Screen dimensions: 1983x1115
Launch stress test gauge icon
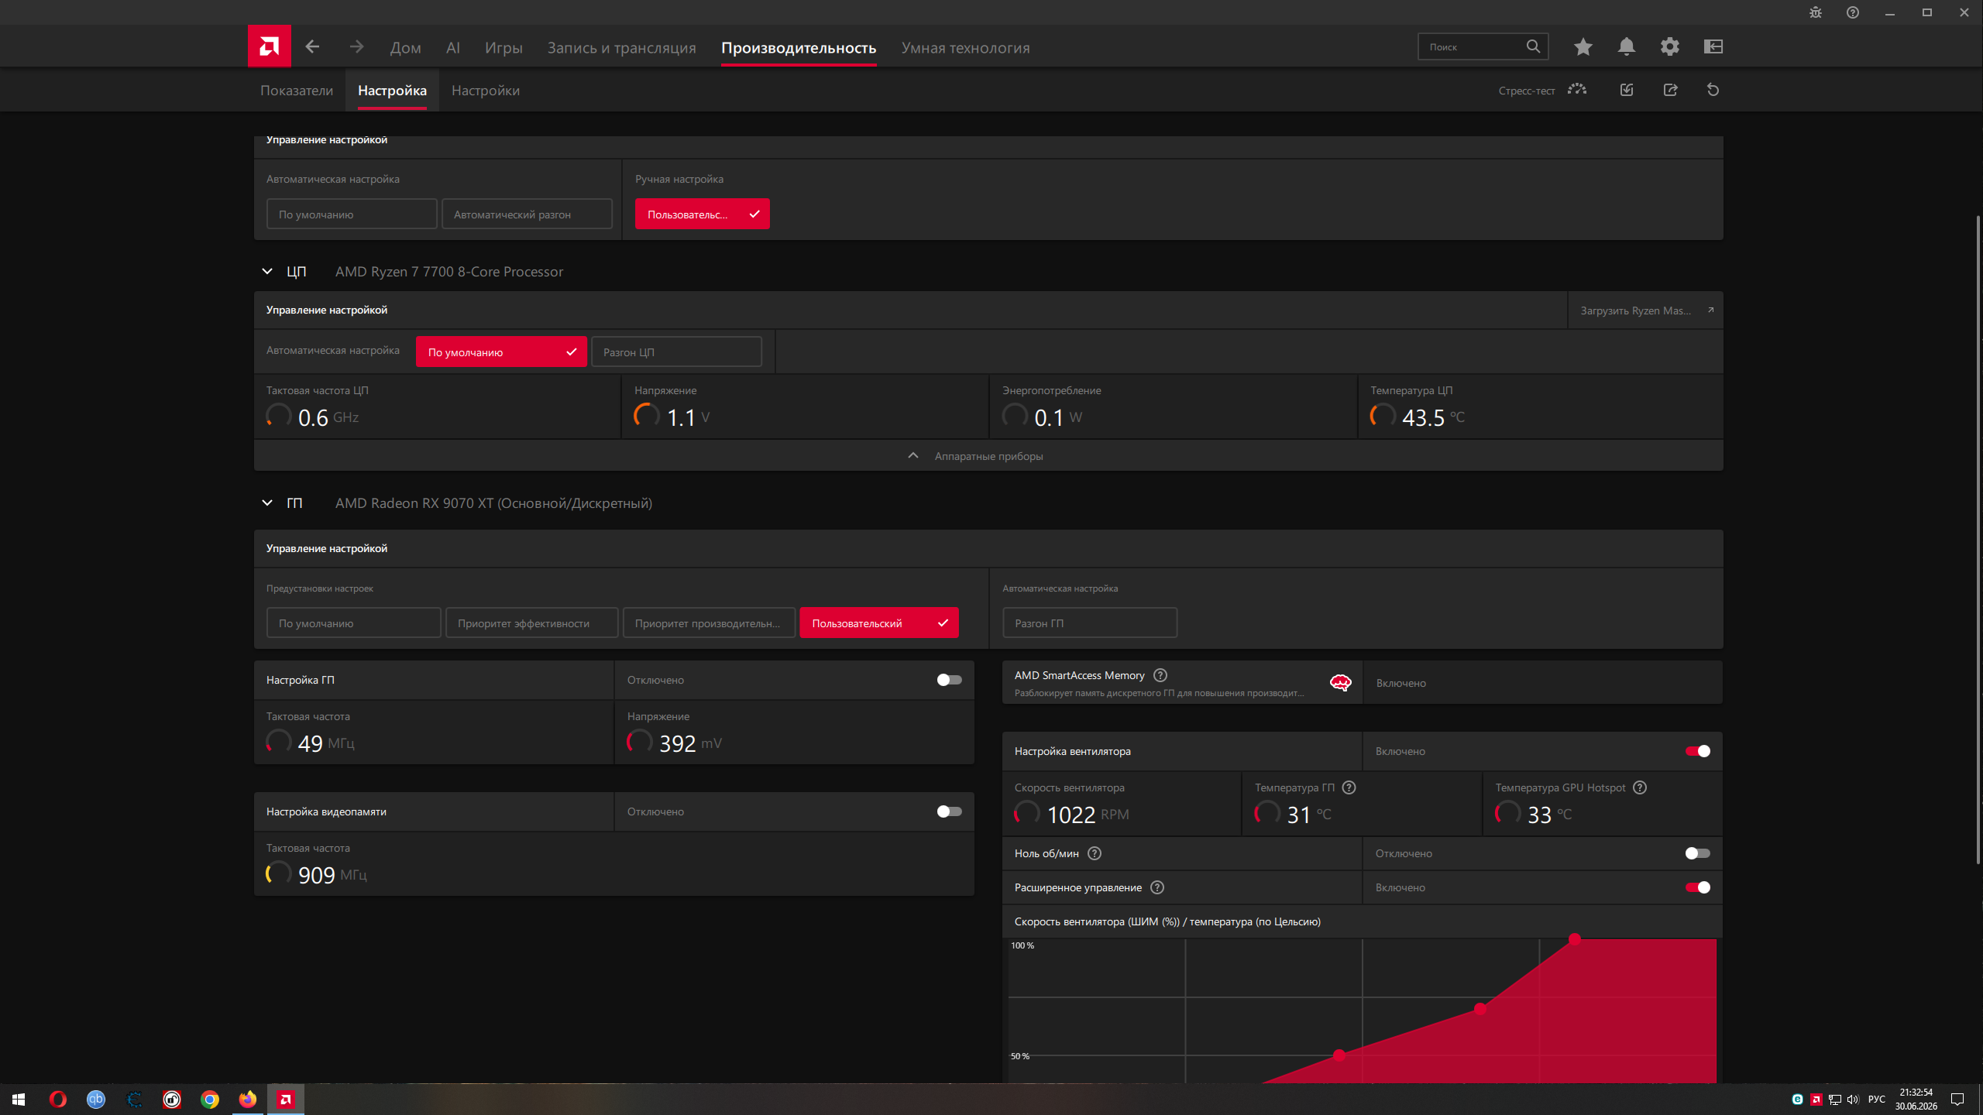[1577, 90]
